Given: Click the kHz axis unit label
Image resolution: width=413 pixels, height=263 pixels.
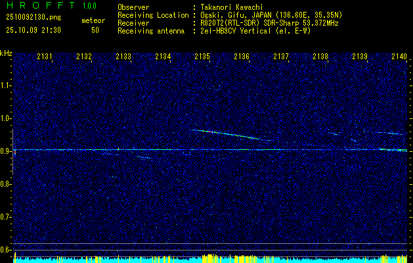Looking at the screenshot, I should coord(6,53).
